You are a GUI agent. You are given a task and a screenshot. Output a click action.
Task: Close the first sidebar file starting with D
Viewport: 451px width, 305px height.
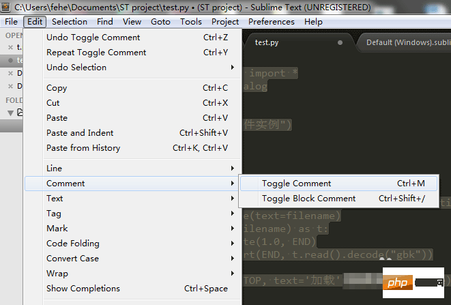(11, 73)
